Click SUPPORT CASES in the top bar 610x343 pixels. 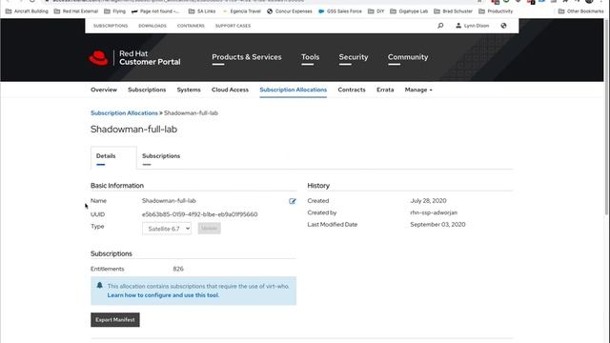233,26
